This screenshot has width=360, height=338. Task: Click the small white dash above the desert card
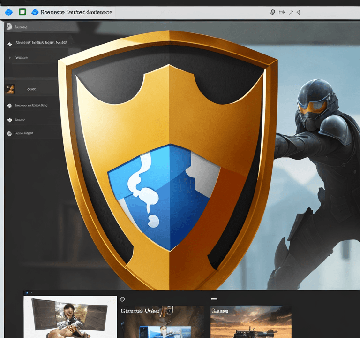click(x=214, y=299)
